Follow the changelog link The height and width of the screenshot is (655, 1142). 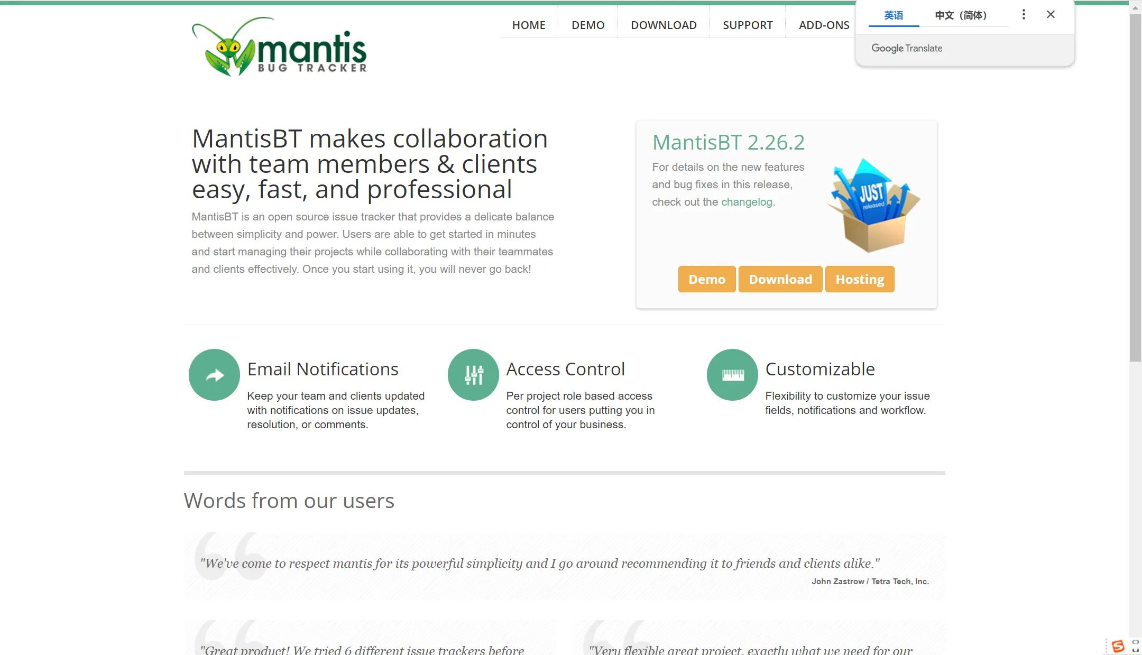(x=747, y=202)
